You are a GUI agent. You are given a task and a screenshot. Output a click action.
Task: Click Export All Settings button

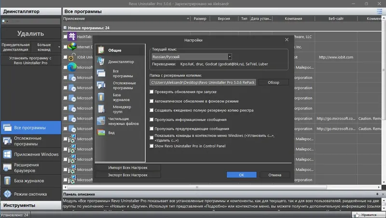coord(128,175)
